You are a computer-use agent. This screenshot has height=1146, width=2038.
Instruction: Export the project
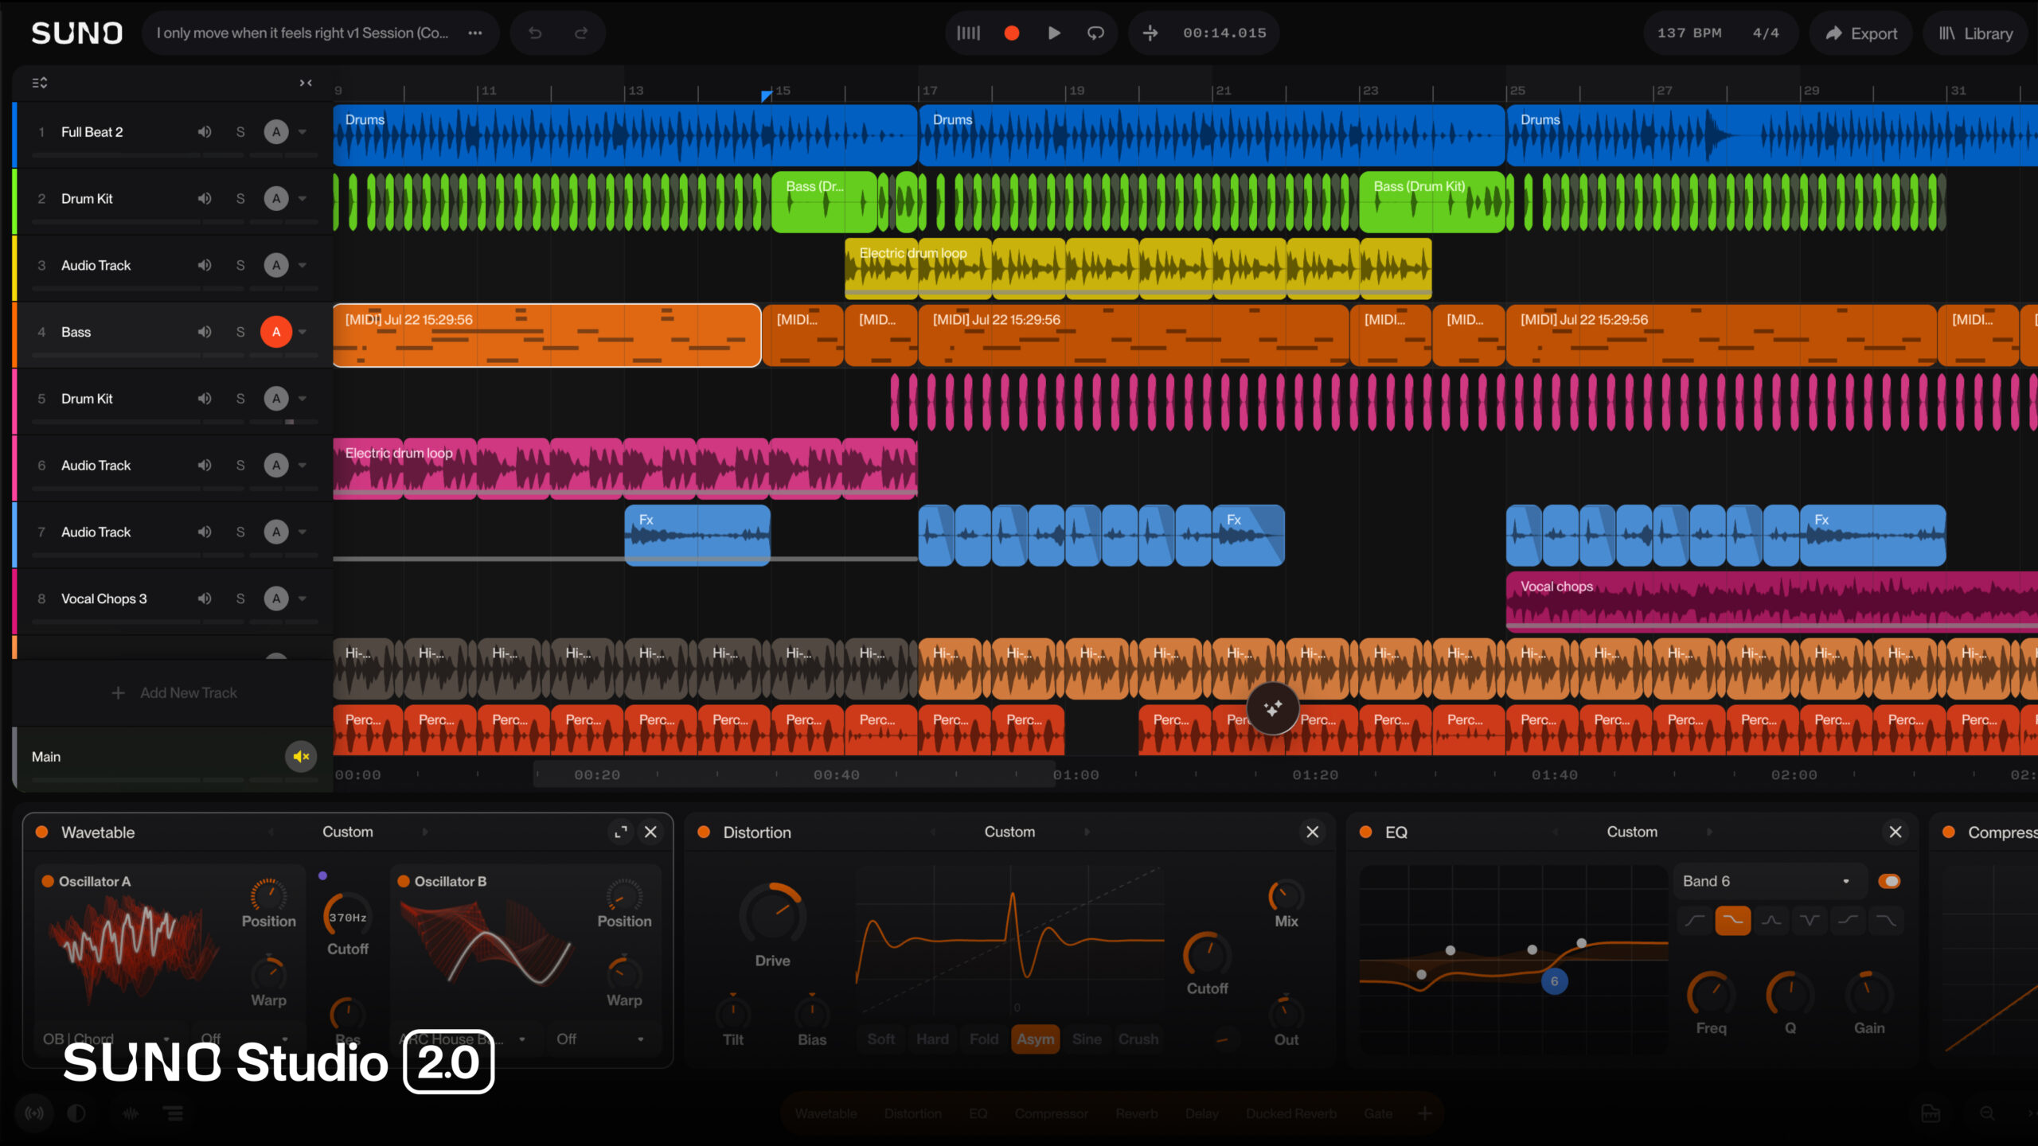(x=1861, y=33)
